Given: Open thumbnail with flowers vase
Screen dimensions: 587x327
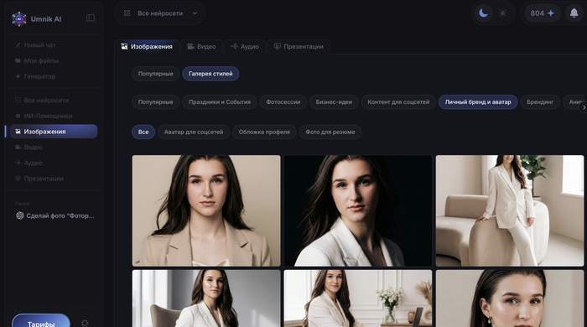Looking at the screenshot, I should pyautogui.click(x=358, y=298).
